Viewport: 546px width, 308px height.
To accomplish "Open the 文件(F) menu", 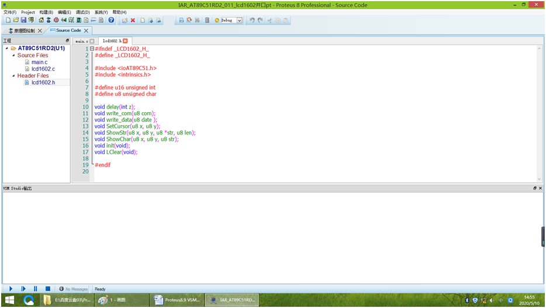I will [10, 12].
